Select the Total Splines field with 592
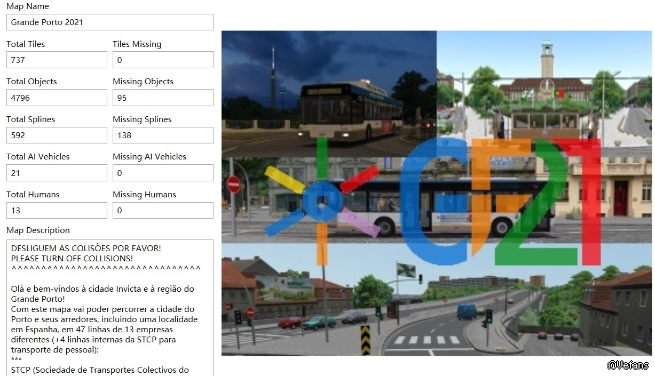This screenshot has height=376, width=655. [x=57, y=135]
